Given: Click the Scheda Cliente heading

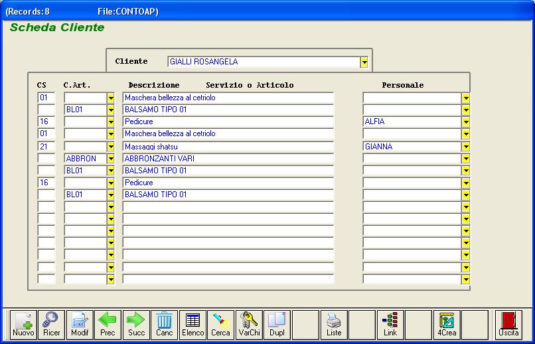Looking at the screenshot, I should [57, 28].
